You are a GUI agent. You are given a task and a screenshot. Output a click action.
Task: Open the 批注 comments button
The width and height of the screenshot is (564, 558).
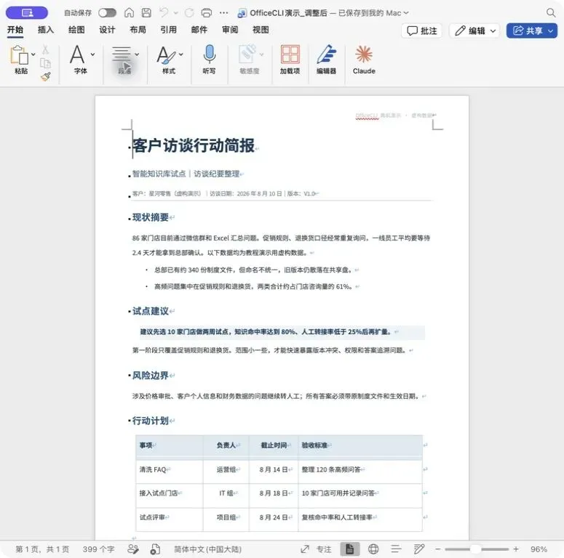(421, 31)
